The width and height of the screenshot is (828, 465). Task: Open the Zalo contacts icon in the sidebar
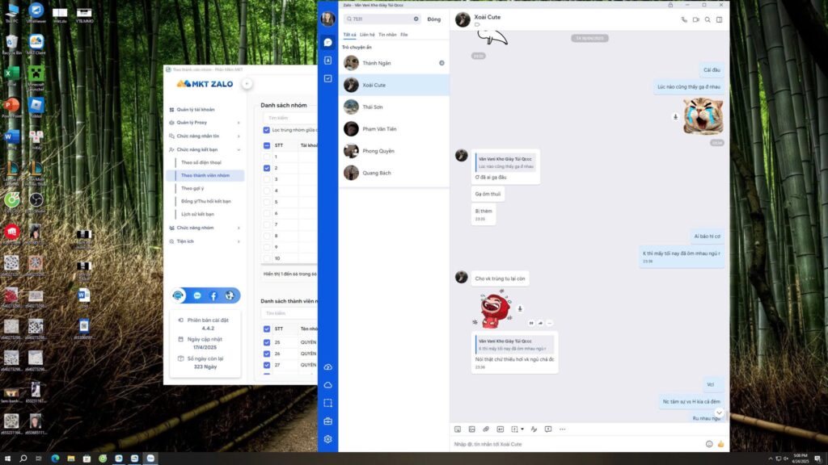pyautogui.click(x=327, y=61)
